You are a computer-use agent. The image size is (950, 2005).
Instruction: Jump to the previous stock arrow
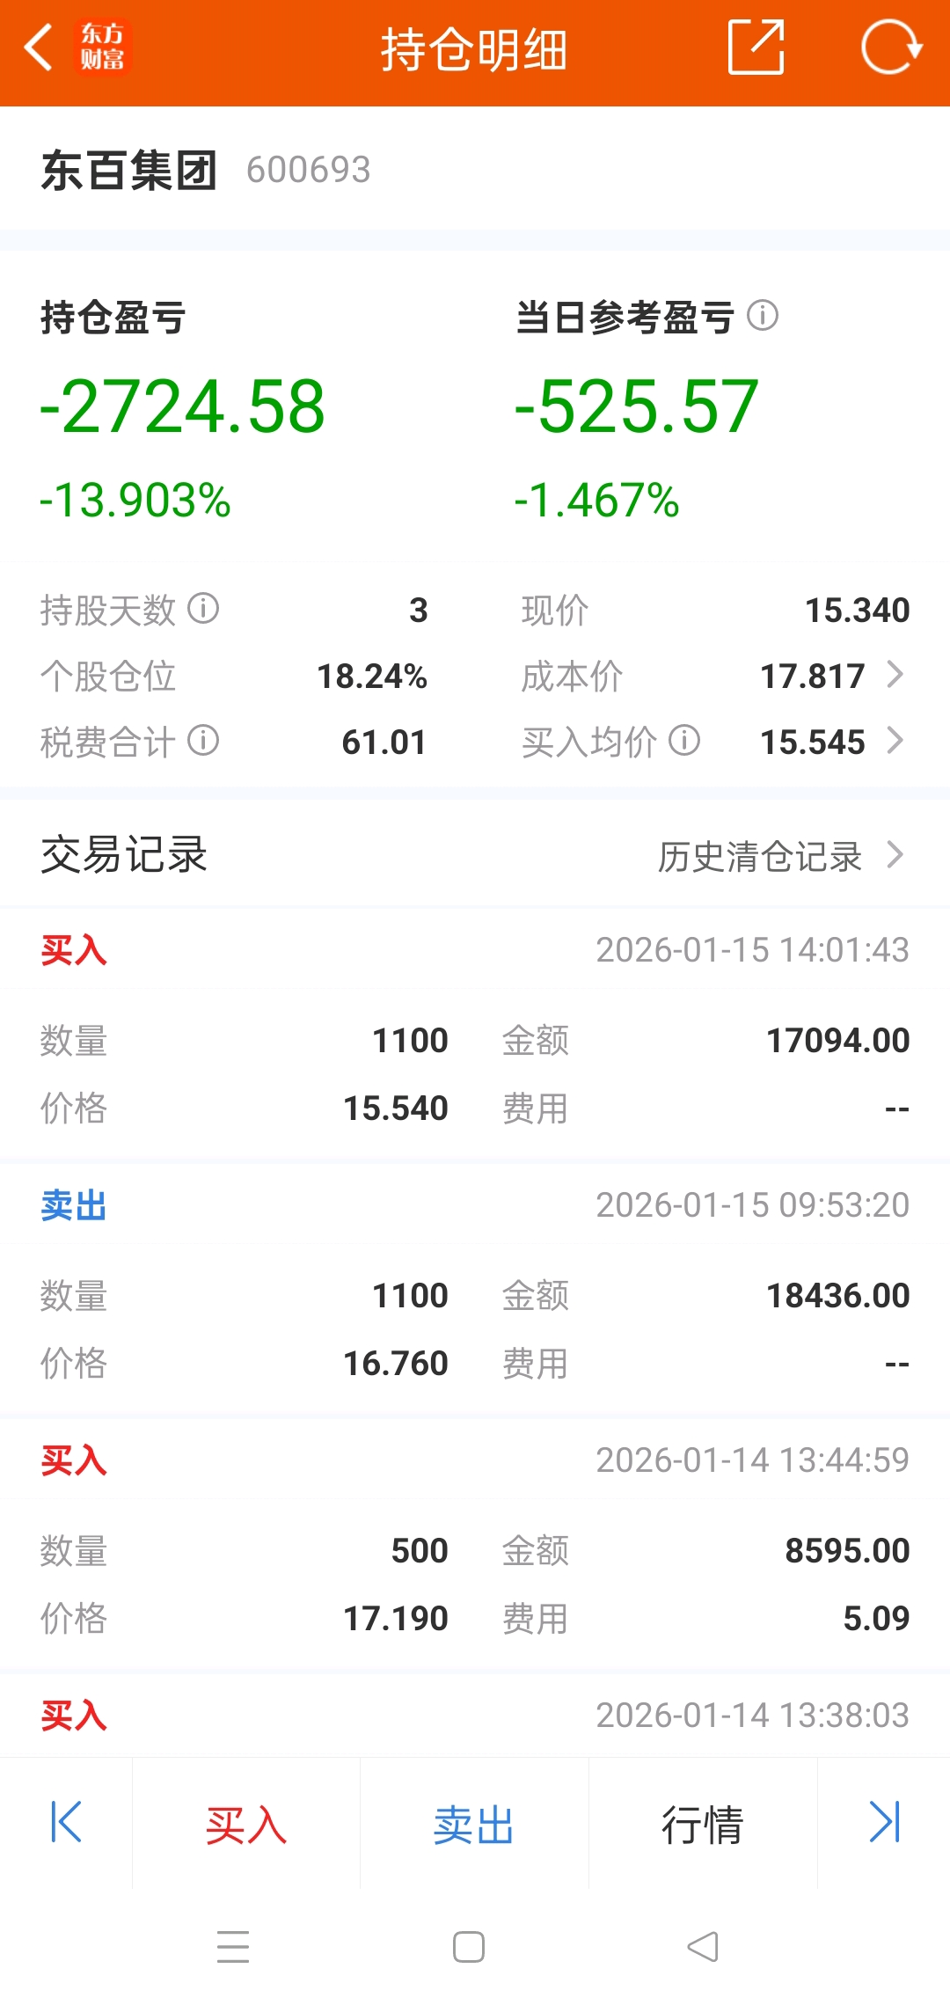(66, 1822)
